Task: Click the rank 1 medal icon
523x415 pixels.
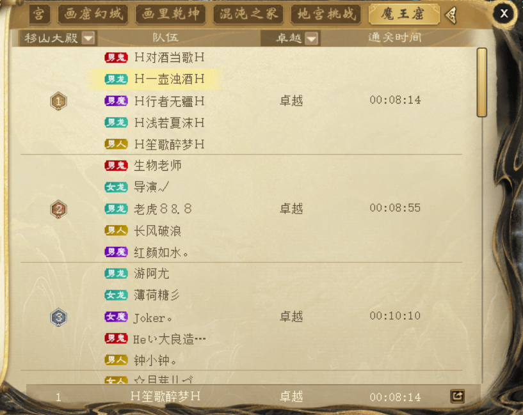Action: pyautogui.click(x=58, y=101)
